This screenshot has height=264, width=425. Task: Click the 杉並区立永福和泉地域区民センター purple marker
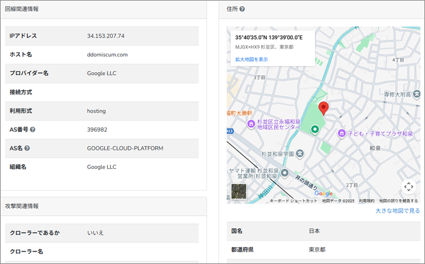point(251,124)
